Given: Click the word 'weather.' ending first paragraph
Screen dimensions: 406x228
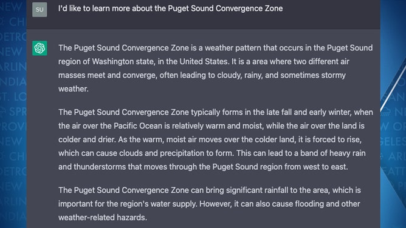Looking at the screenshot, I should 74,89.
